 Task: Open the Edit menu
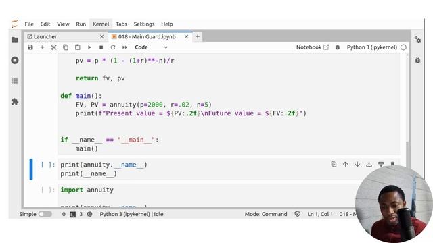[45, 24]
